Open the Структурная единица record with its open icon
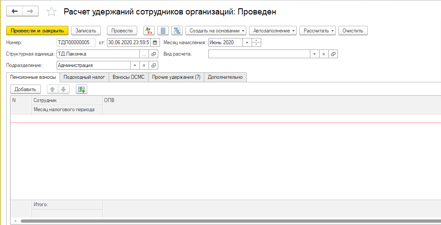 click(x=153, y=54)
